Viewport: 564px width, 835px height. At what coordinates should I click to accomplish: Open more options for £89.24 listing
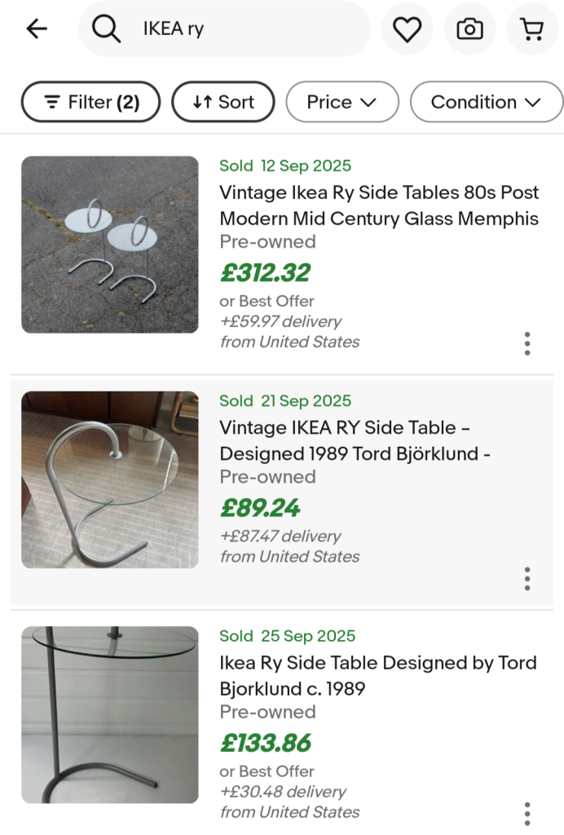[x=527, y=578]
